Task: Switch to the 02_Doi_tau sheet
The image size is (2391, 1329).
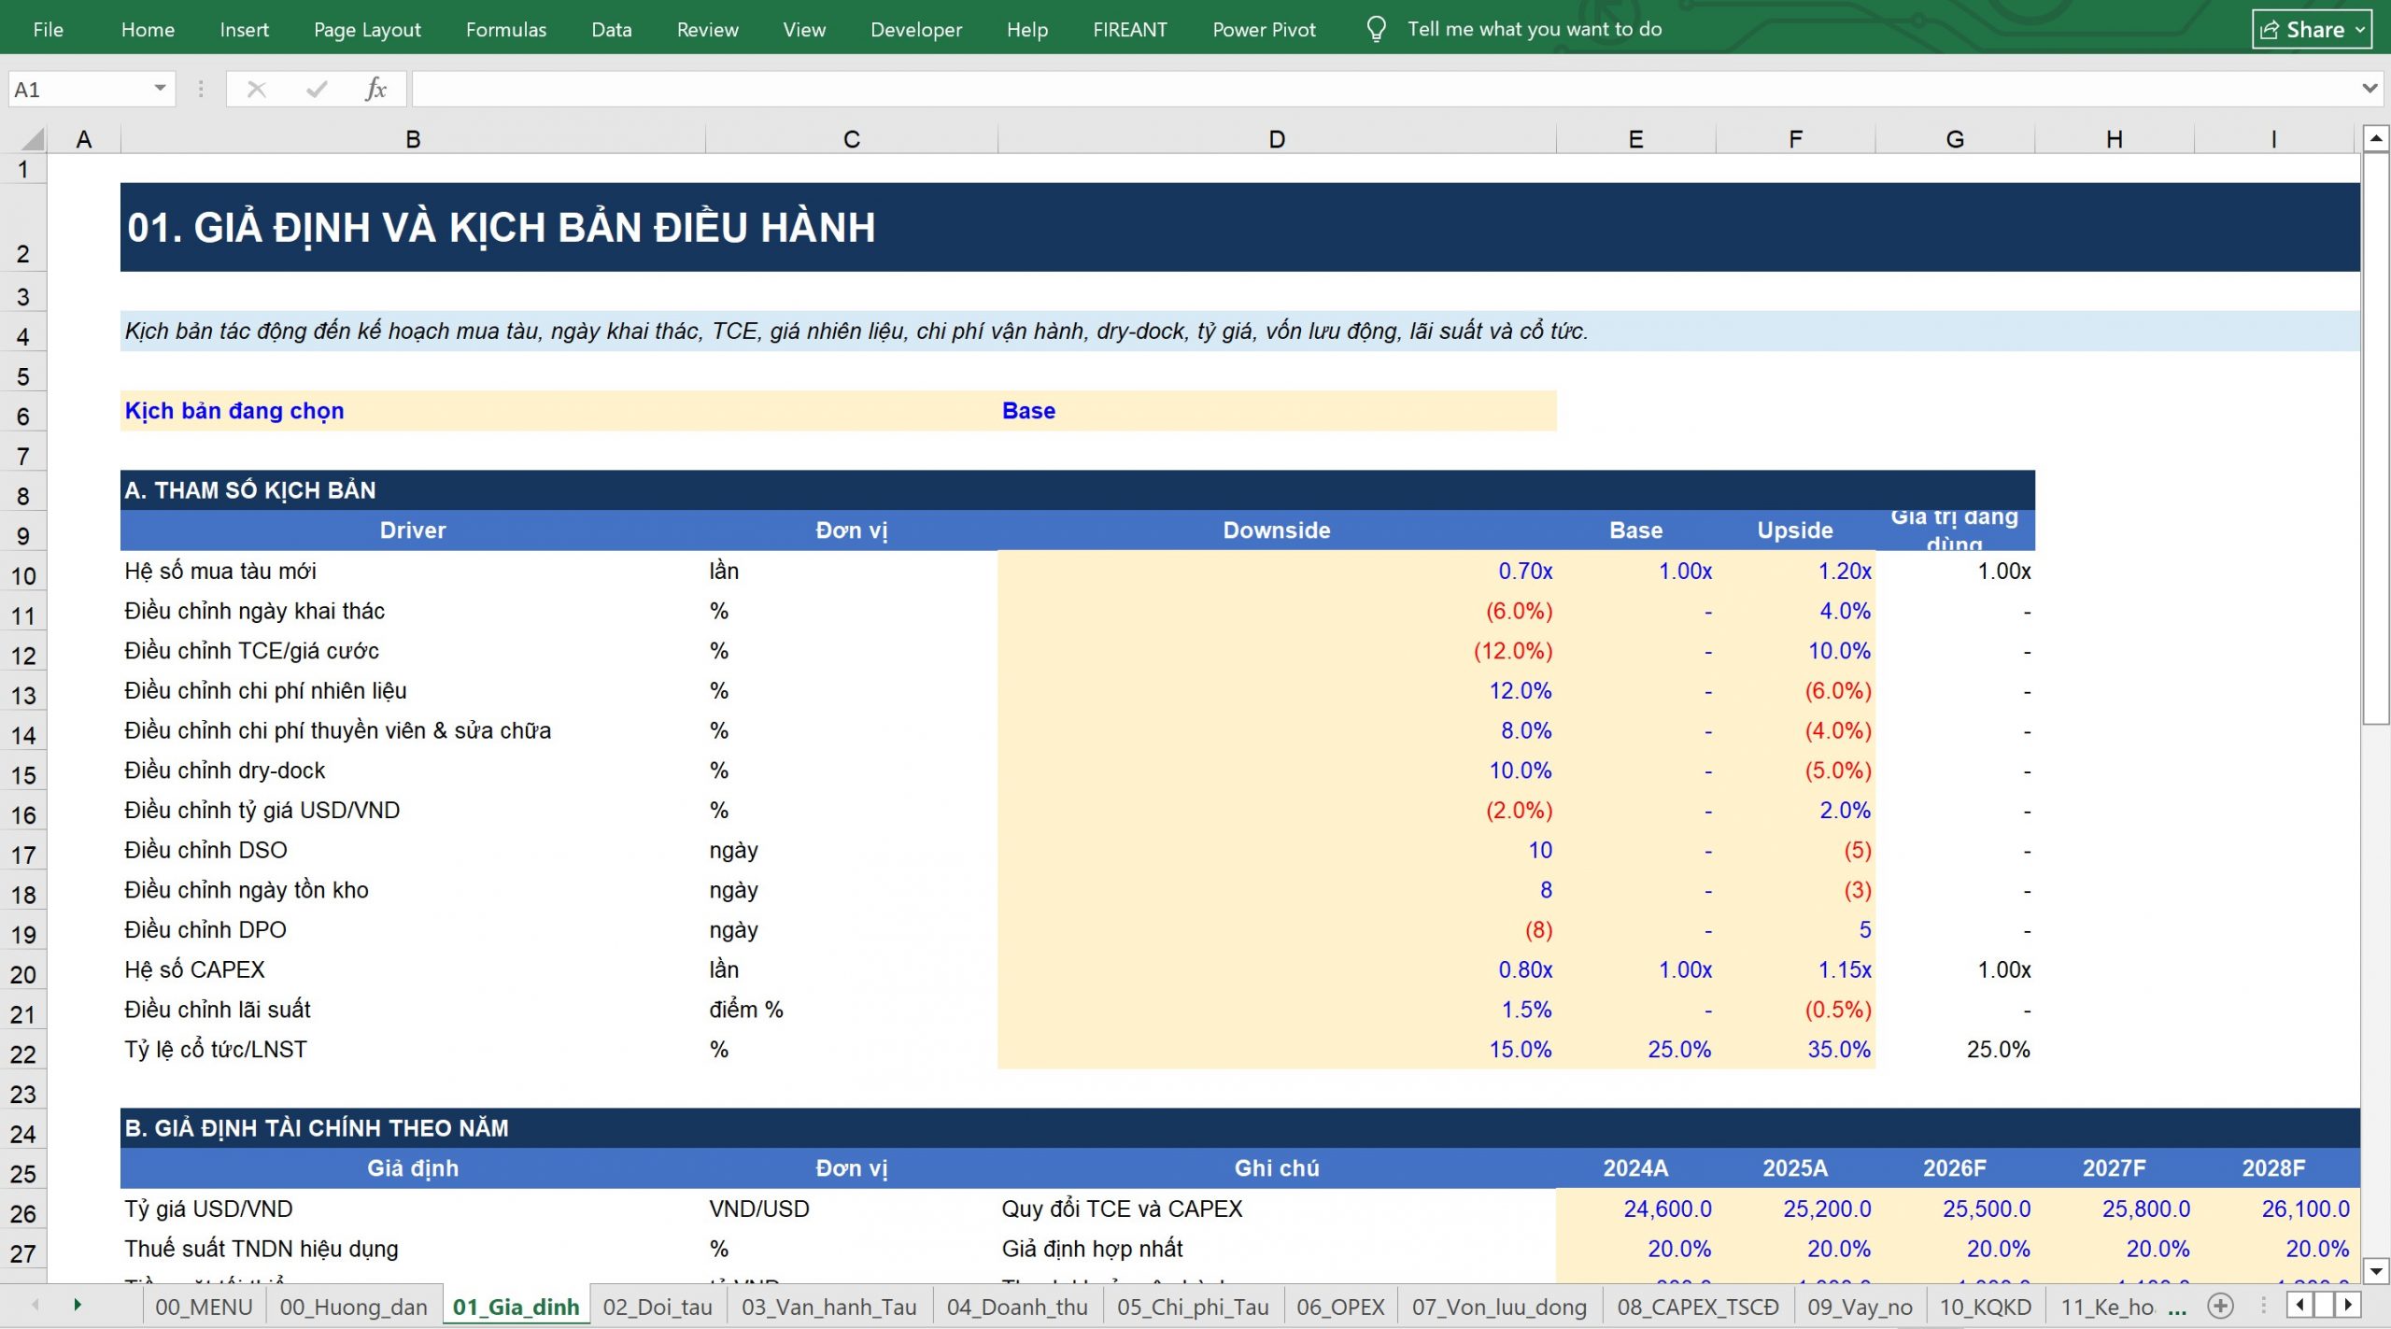Action: coord(658,1307)
